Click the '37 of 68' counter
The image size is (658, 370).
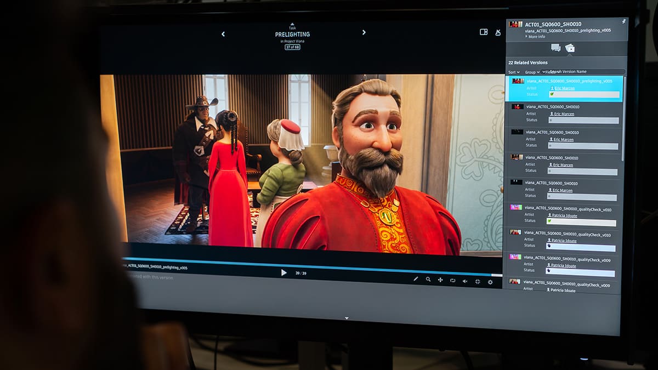coord(292,47)
